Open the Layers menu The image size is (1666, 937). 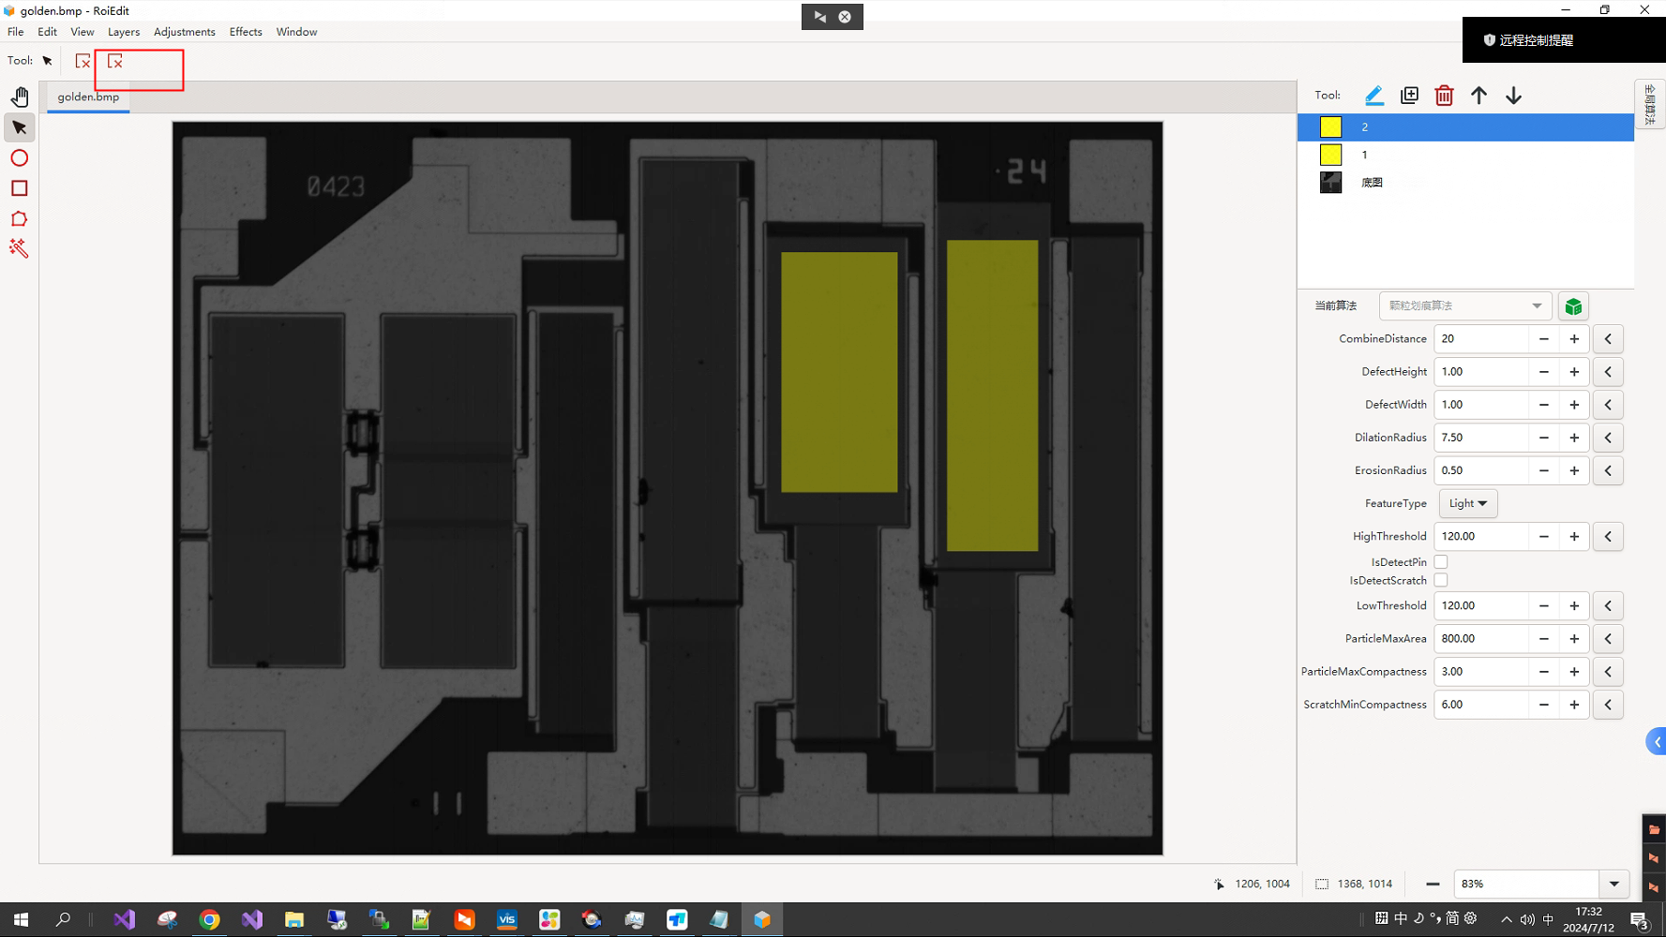124,32
